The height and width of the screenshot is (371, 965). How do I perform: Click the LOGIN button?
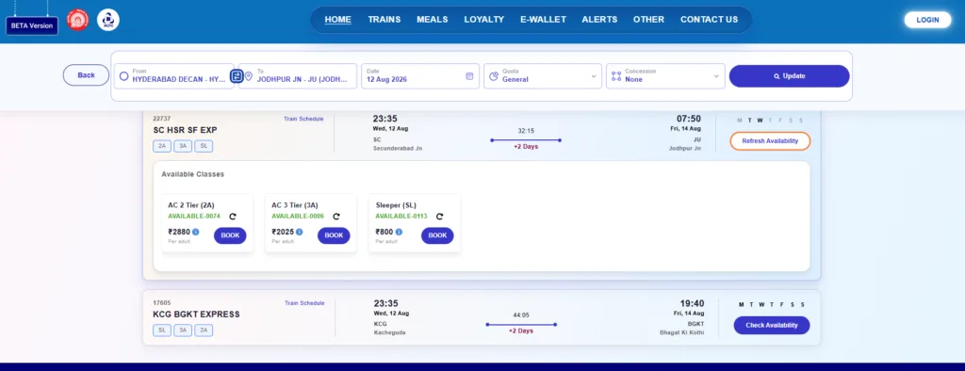tap(927, 20)
